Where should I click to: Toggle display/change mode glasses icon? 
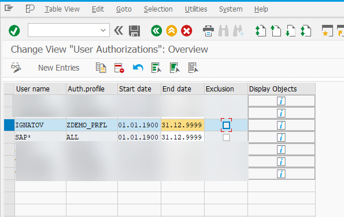point(16,68)
